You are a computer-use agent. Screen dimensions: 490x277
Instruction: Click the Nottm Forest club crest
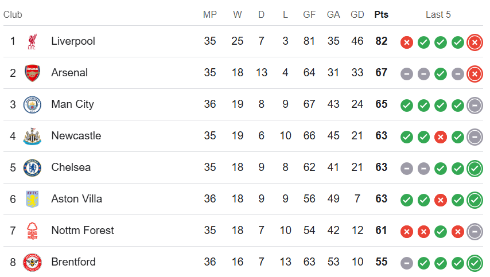[32, 231]
